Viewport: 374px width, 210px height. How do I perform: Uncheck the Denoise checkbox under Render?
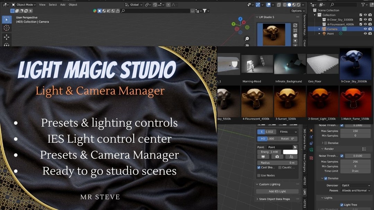click(x=326, y=178)
